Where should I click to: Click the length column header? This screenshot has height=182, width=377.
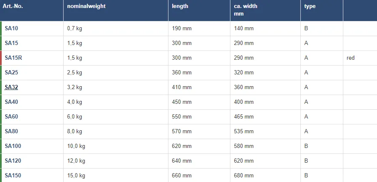click(180, 6)
